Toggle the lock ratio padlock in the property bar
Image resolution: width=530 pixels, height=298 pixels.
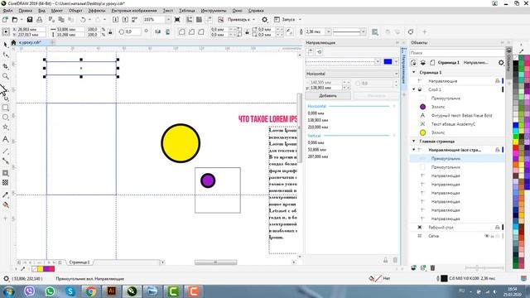110,32
